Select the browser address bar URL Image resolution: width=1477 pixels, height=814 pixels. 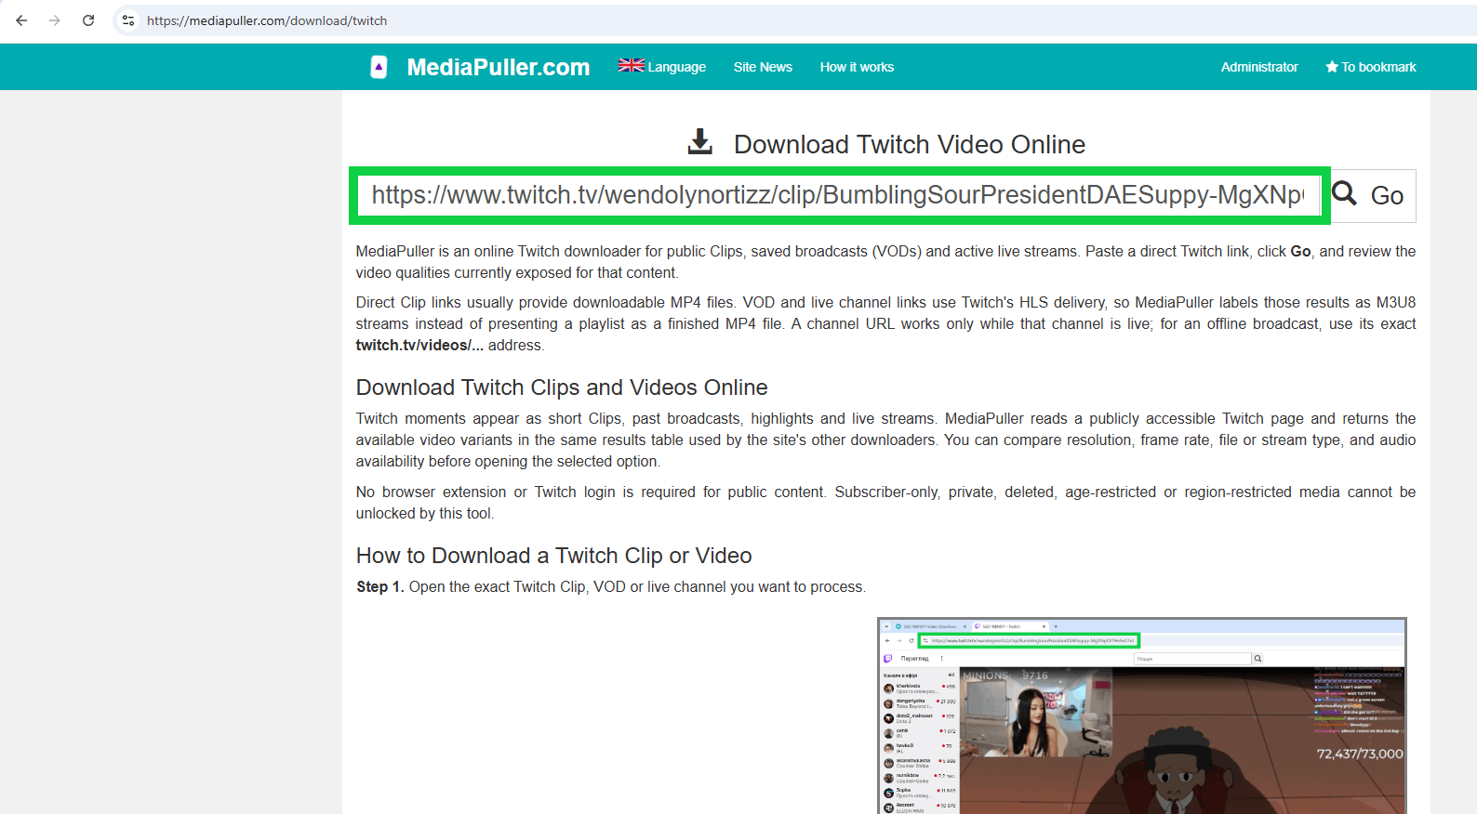tap(267, 20)
